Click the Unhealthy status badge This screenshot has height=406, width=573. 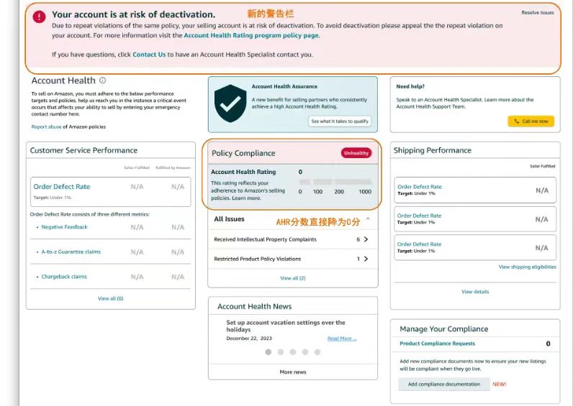[x=356, y=153]
